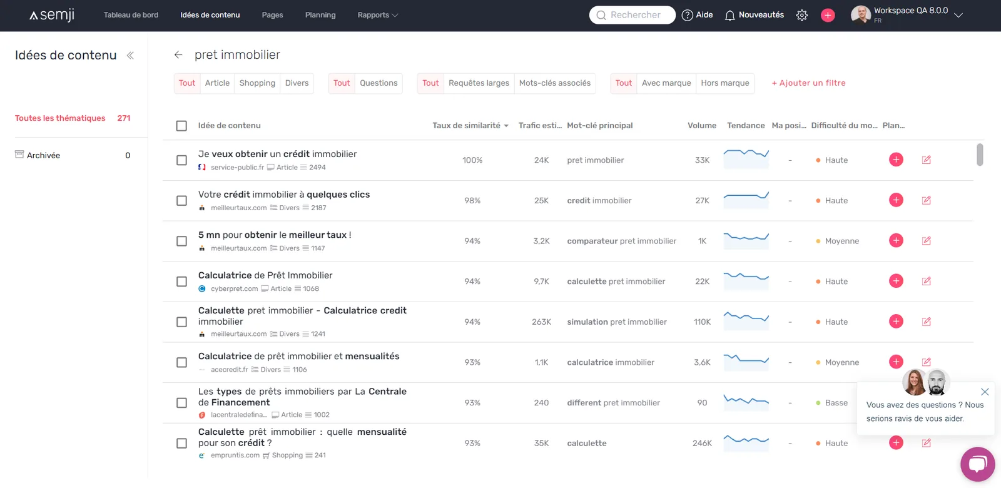The width and height of the screenshot is (1001, 488).
Task: Open Tableau de bord
Action: (131, 15)
